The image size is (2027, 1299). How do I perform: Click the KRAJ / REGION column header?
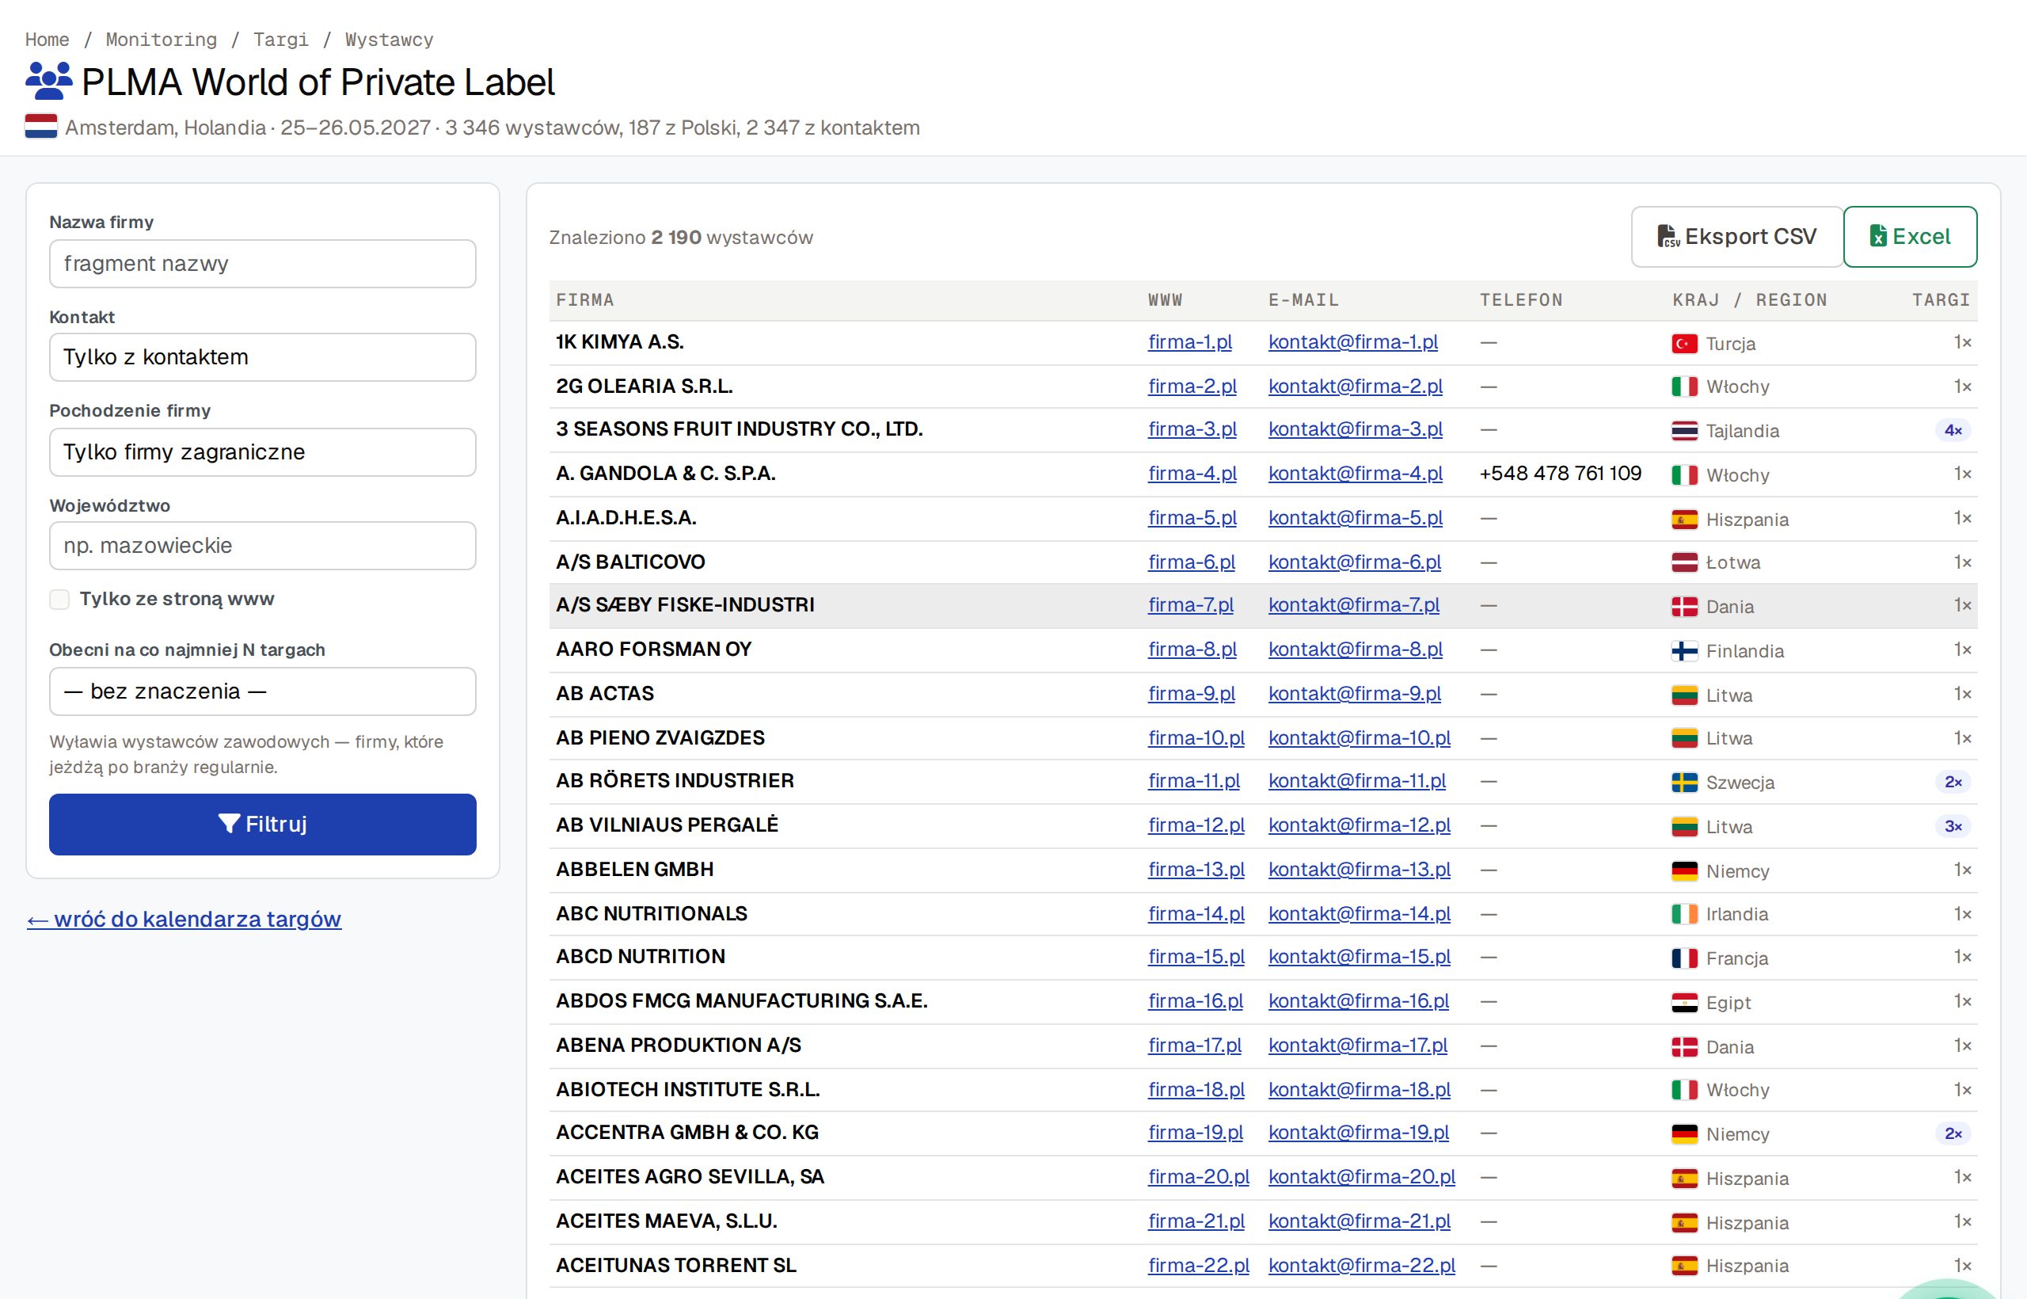pos(1750,300)
